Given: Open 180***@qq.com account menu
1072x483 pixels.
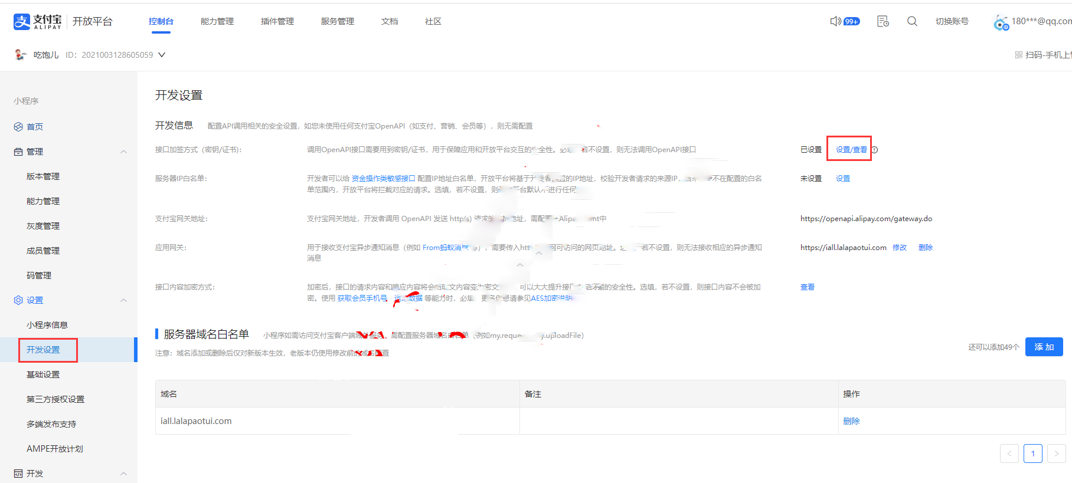Looking at the screenshot, I should tap(1041, 21).
